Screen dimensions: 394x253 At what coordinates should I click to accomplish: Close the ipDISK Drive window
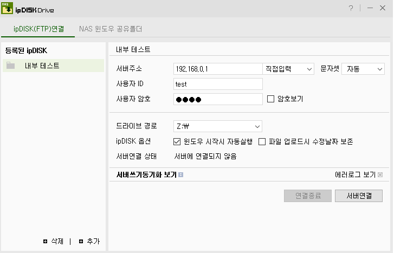click(x=383, y=8)
